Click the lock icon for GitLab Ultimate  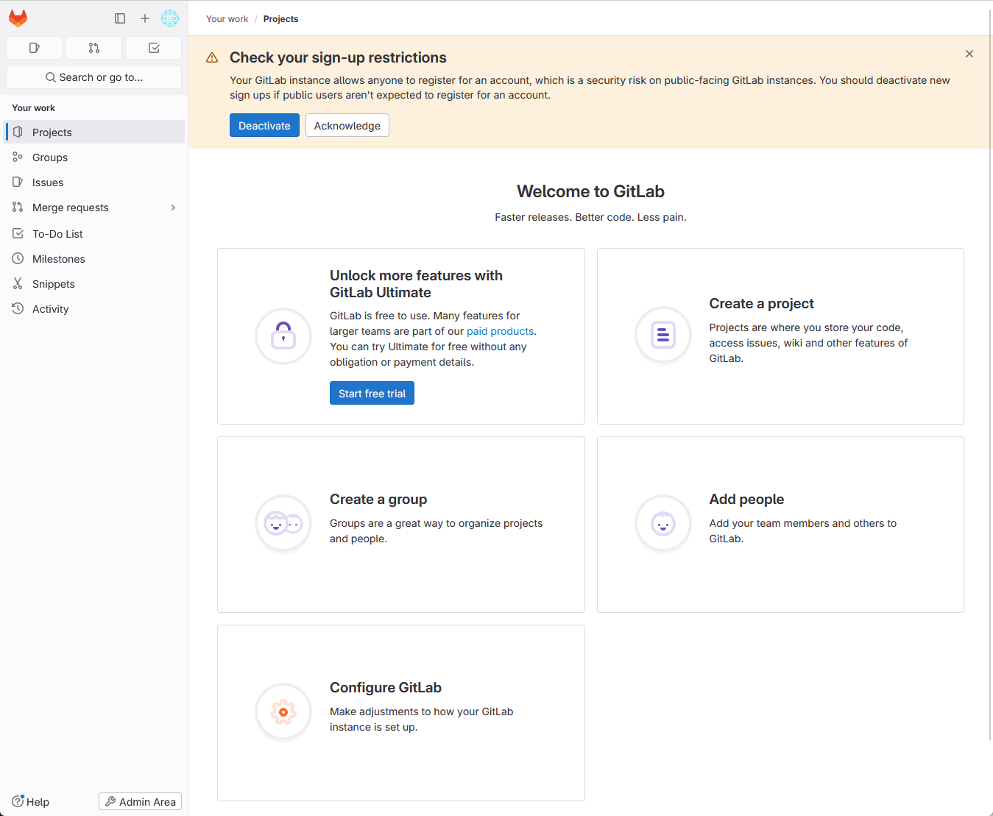click(x=283, y=336)
